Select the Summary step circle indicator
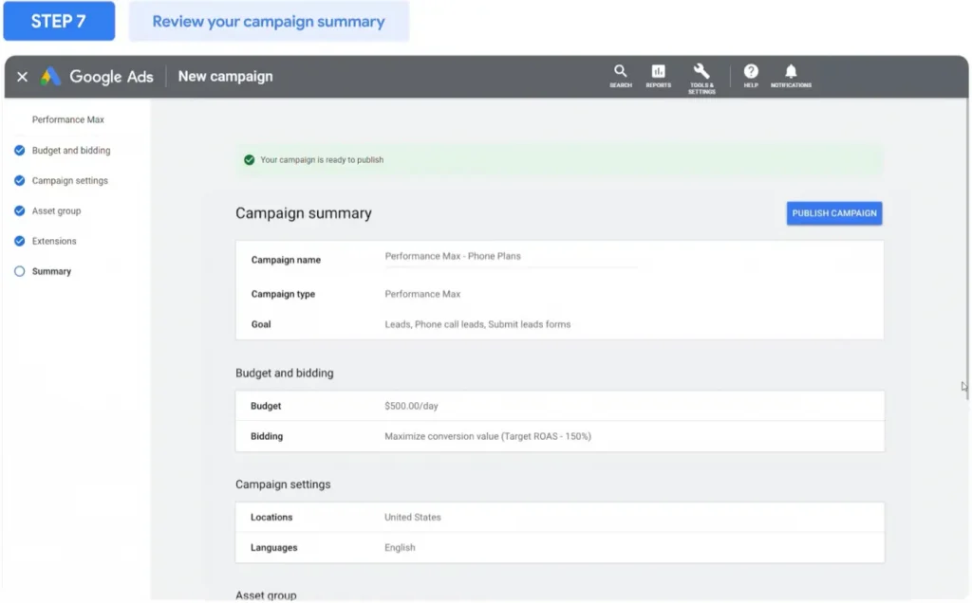 [x=20, y=272]
